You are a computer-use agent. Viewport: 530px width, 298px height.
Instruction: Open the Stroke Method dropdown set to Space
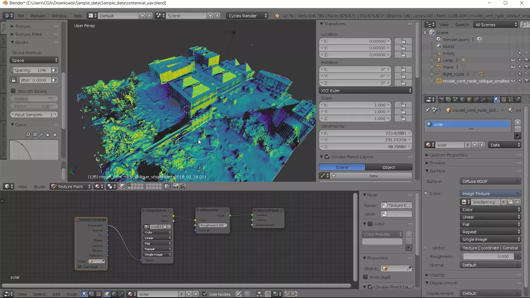coord(35,60)
